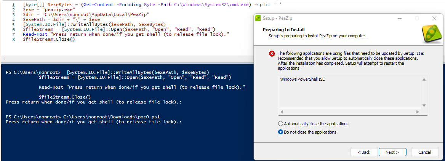Image resolution: width=445 pixels, height=161 pixels.
Task: Click line number 5 in script editor
Action: point(14,24)
